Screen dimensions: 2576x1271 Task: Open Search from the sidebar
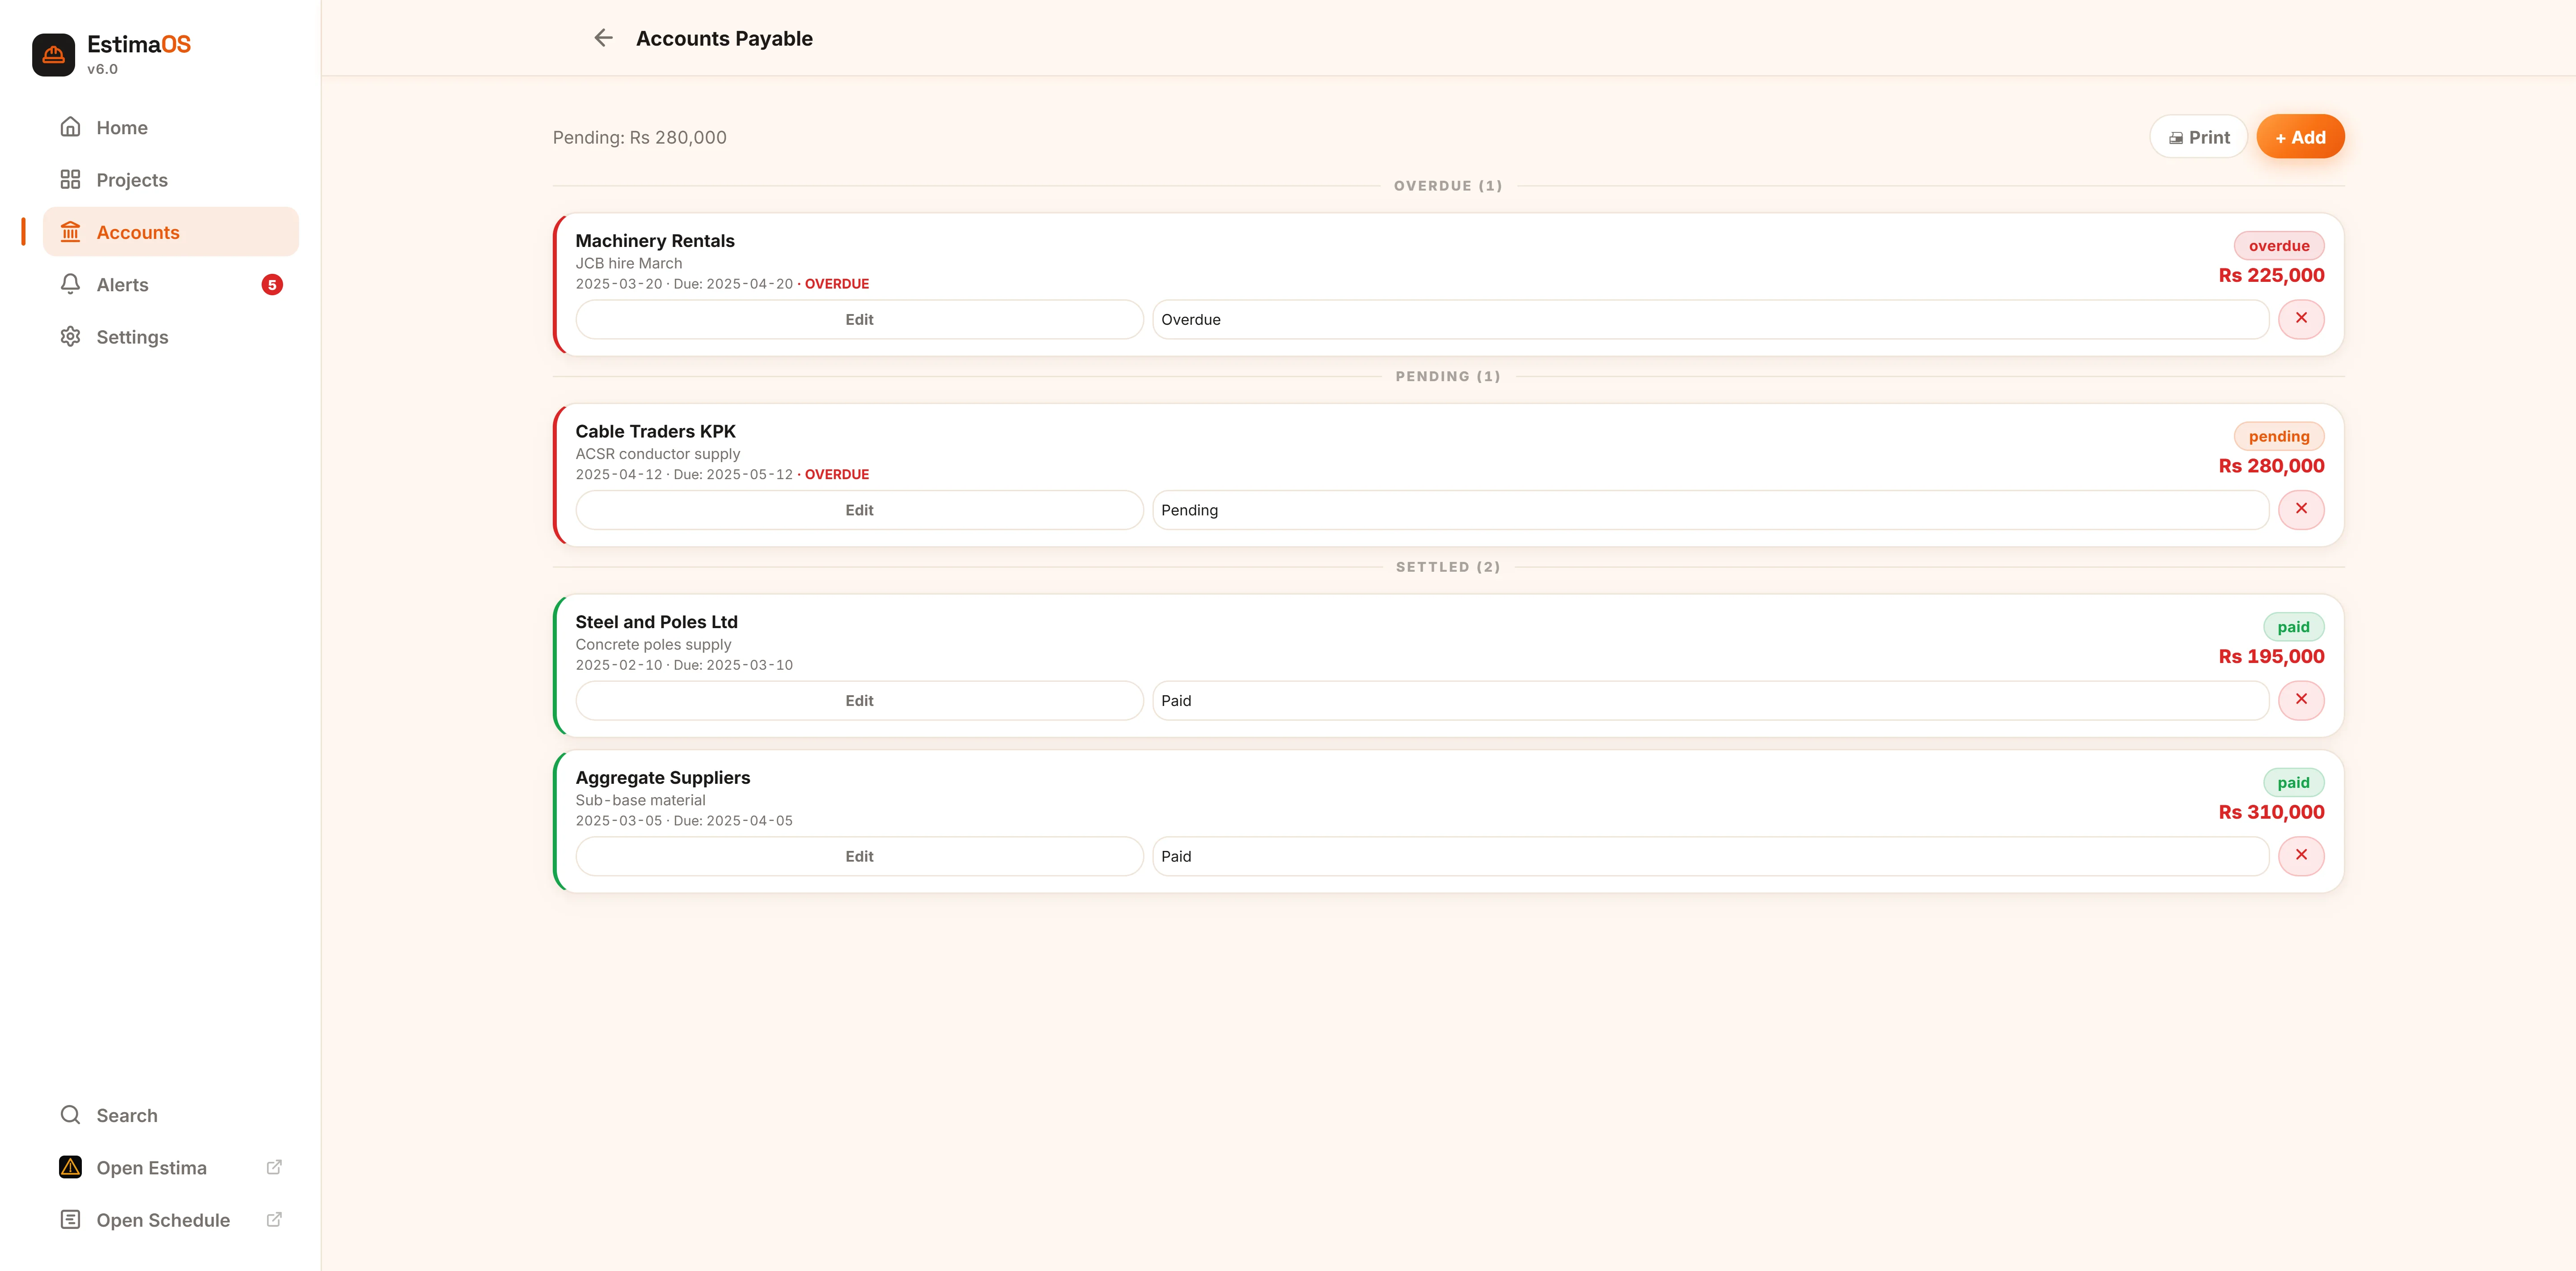[171, 1115]
